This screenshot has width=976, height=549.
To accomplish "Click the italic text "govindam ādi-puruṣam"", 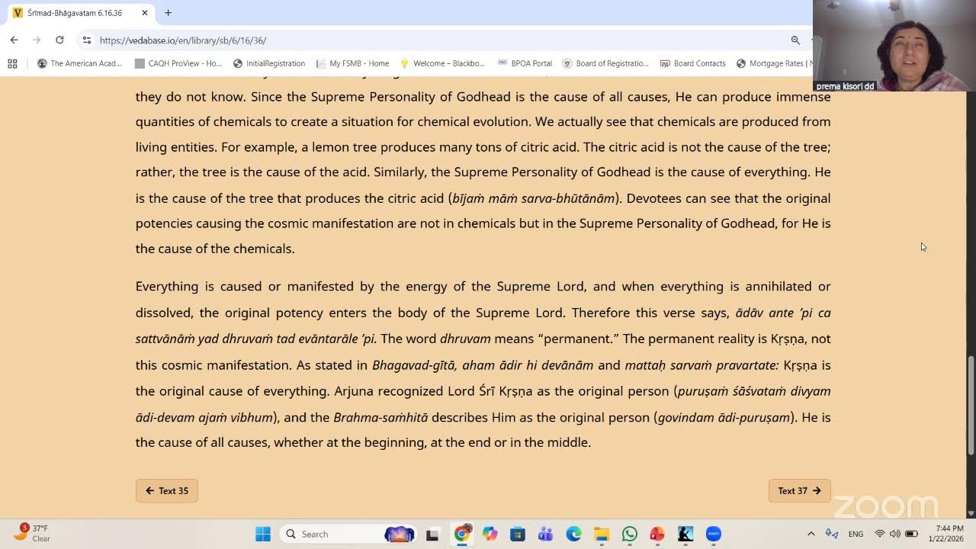I will 724,418.
